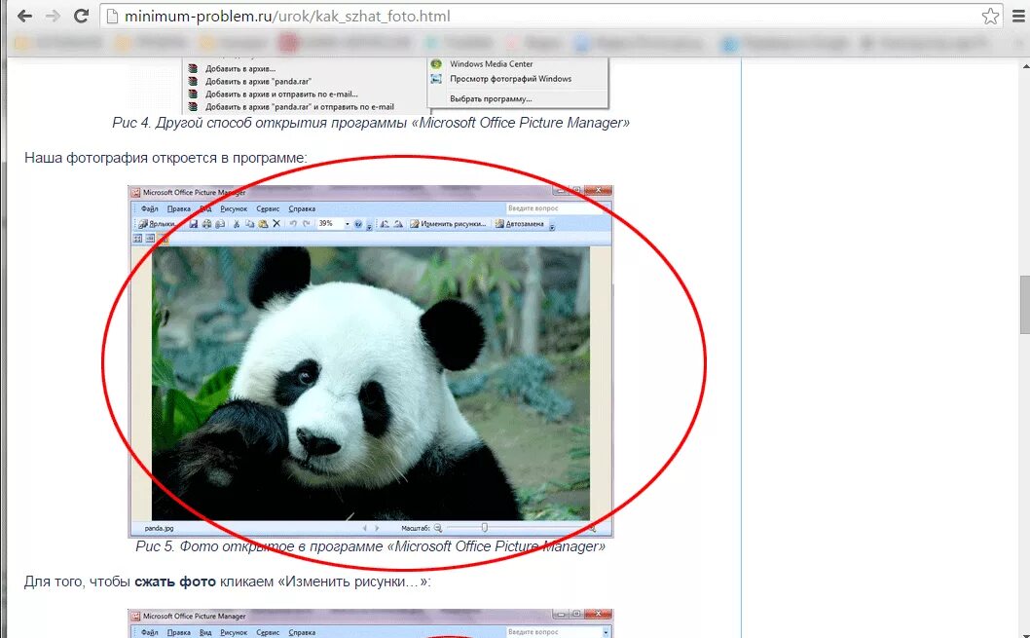Click the Delete X icon in Рис 5 screenshot
The height and width of the screenshot is (638, 1030).
click(276, 224)
